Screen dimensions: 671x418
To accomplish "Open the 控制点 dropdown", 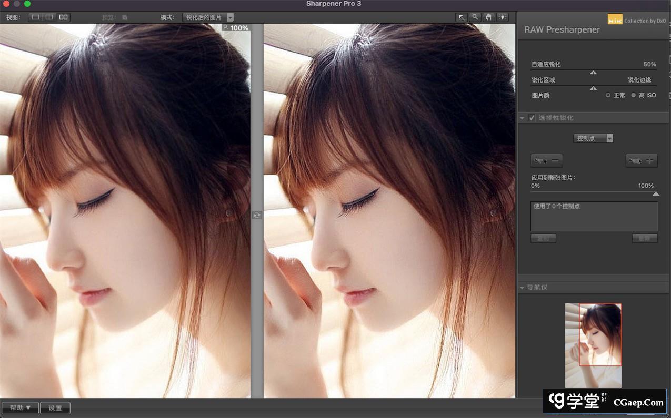I will pos(593,138).
